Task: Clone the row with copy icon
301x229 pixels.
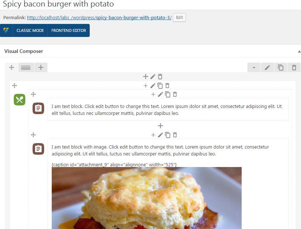Action: [281, 67]
